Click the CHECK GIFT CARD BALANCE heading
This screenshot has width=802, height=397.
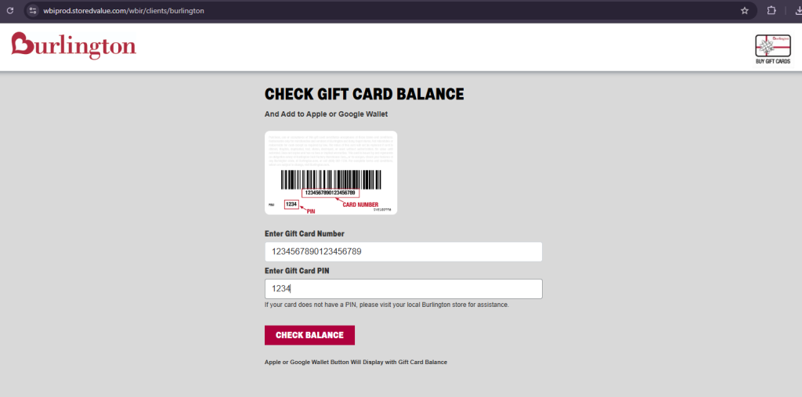point(364,94)
